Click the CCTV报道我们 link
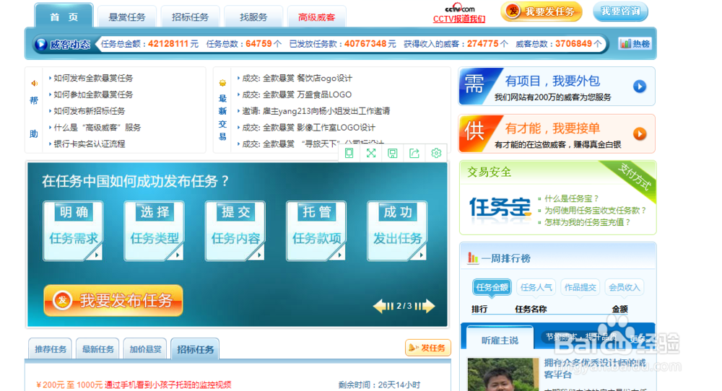722x391 pixels. point(459,19)
